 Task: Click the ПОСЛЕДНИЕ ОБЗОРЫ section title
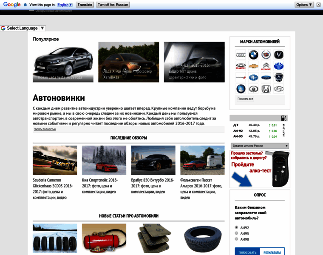(x=128, y=138)
